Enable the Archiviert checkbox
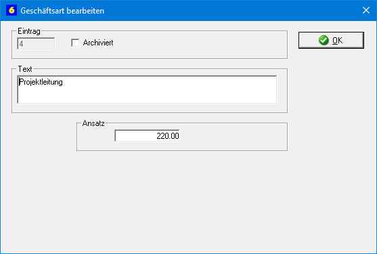 [75, 43]
